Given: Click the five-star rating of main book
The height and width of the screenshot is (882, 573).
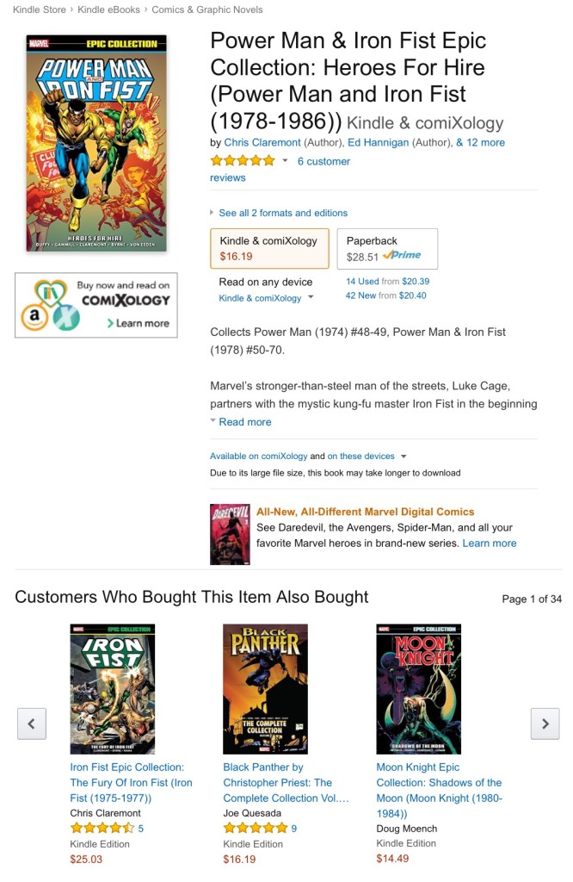Looking at the screenshot, I should tap(243, 161).
